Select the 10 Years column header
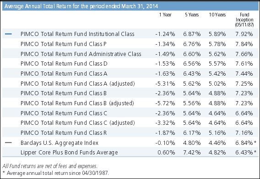The image size is (260, 179). (x=217, y=15)
